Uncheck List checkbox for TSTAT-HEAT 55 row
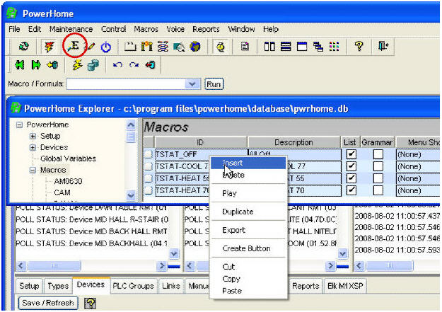The height and width of the screenshot is (312, 442). [351, 178]
